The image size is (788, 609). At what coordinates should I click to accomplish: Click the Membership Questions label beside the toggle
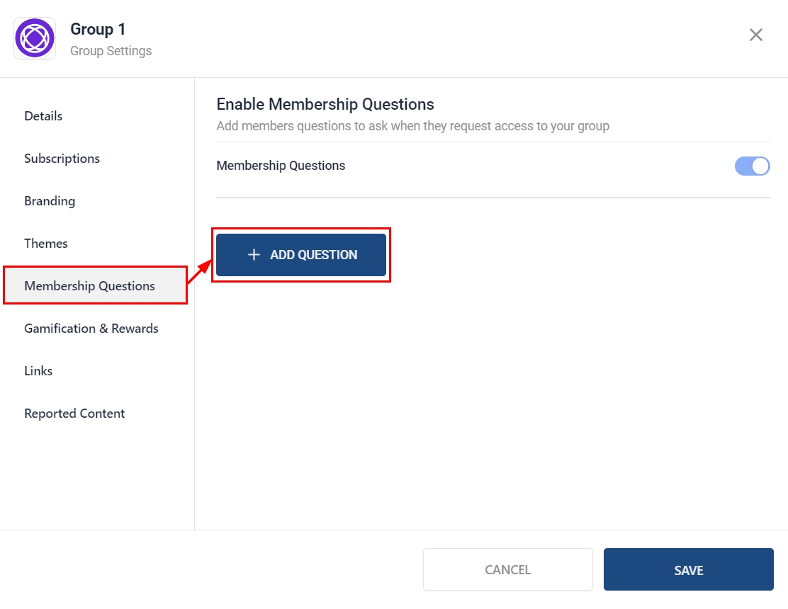tap(281, 166)
